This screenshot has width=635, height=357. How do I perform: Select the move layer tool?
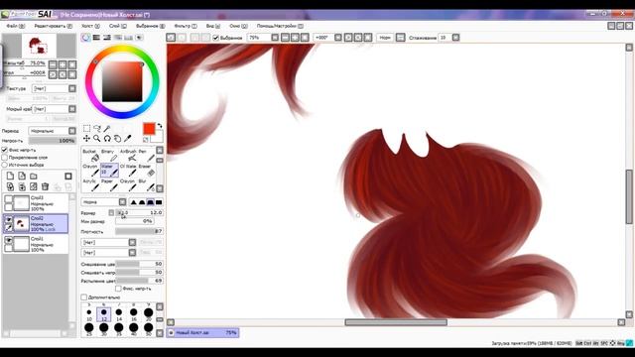[86, 139]
